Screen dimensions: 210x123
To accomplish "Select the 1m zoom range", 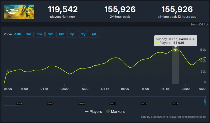I will 39,34.
